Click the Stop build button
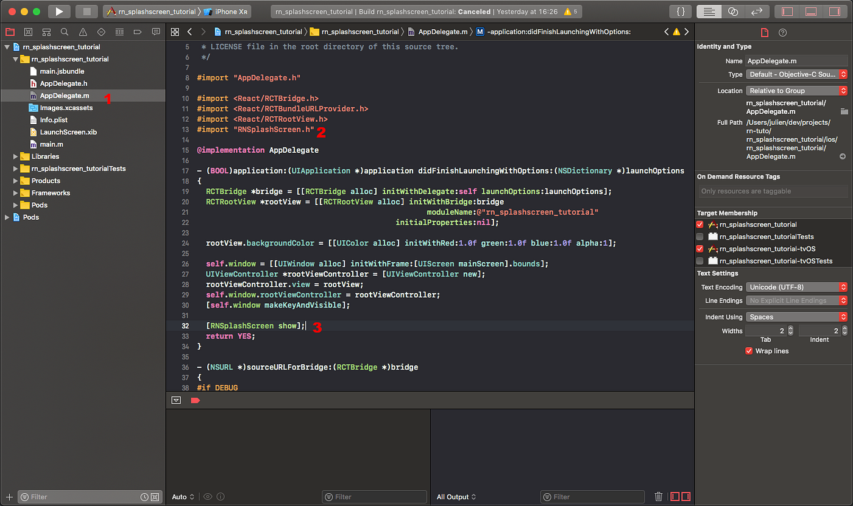Screen dimensions: 853x506 (x=87, y=12)
